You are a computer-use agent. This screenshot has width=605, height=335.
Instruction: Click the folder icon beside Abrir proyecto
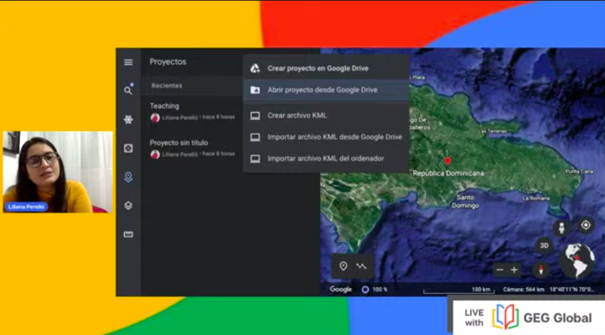[x=255, y=90]
